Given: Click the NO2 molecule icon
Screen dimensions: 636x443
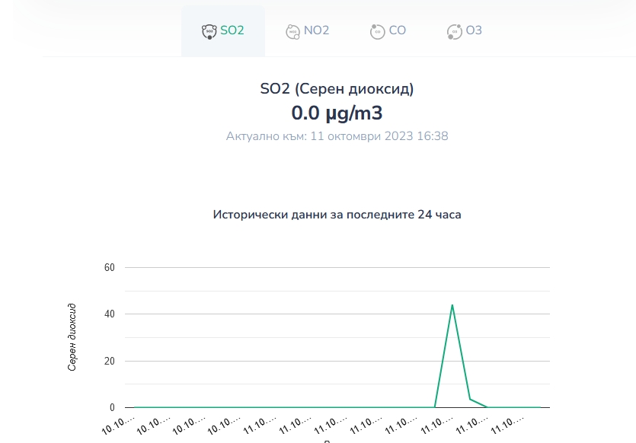Looking at the screenshot, I should pyautogui.click(x=292, y=31).
